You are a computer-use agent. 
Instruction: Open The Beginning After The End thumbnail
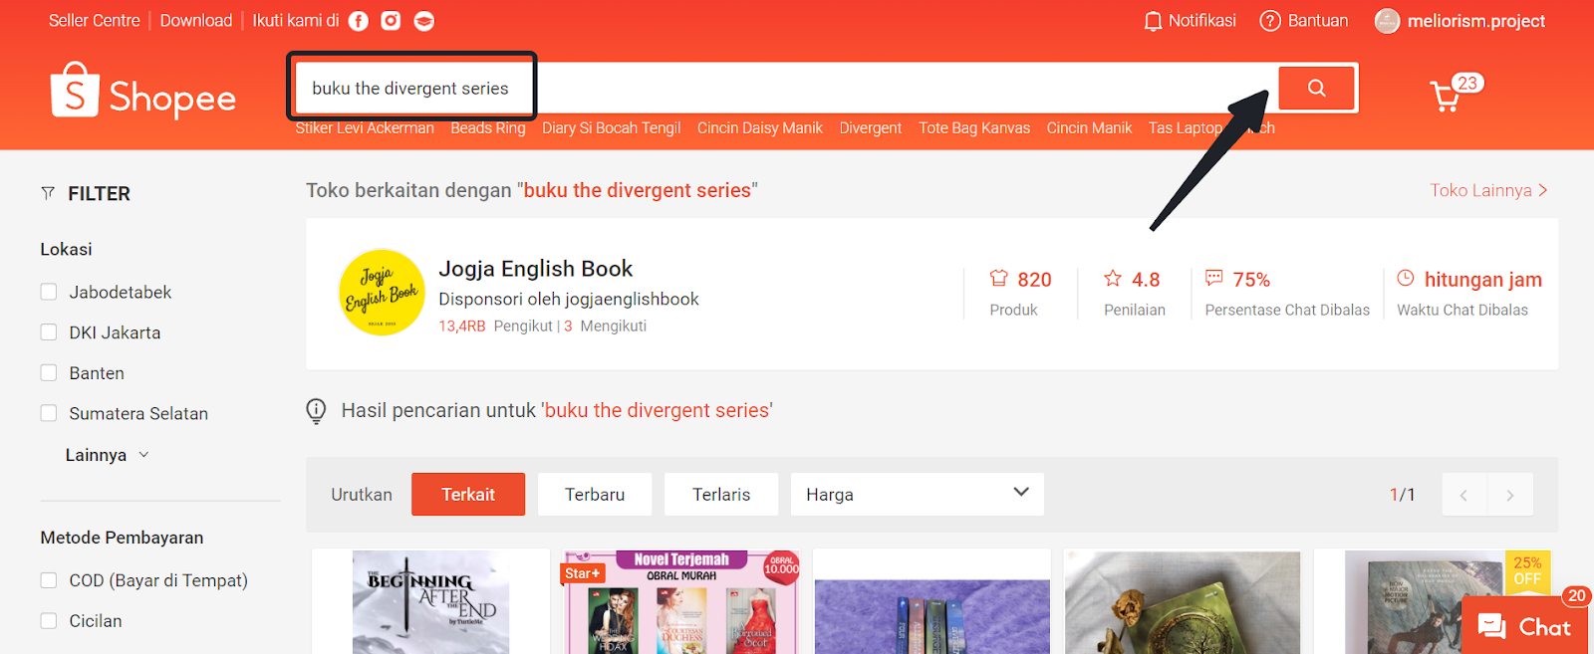point(430,601)
